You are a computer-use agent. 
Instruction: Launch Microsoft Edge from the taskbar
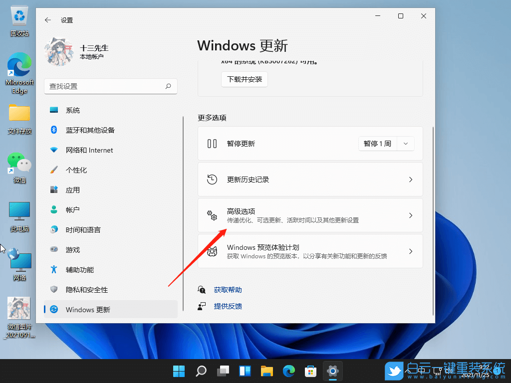click(x=289, y=371)
